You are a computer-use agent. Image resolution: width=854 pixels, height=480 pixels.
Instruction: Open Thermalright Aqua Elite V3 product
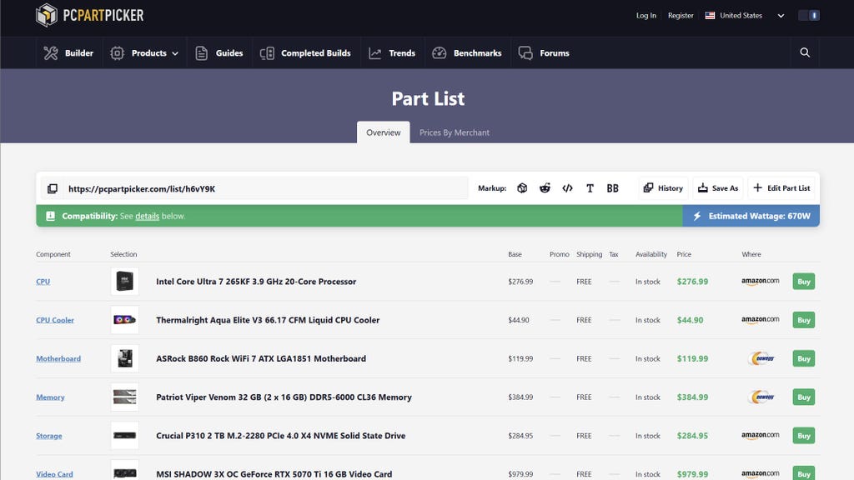(x=268, y=320)
